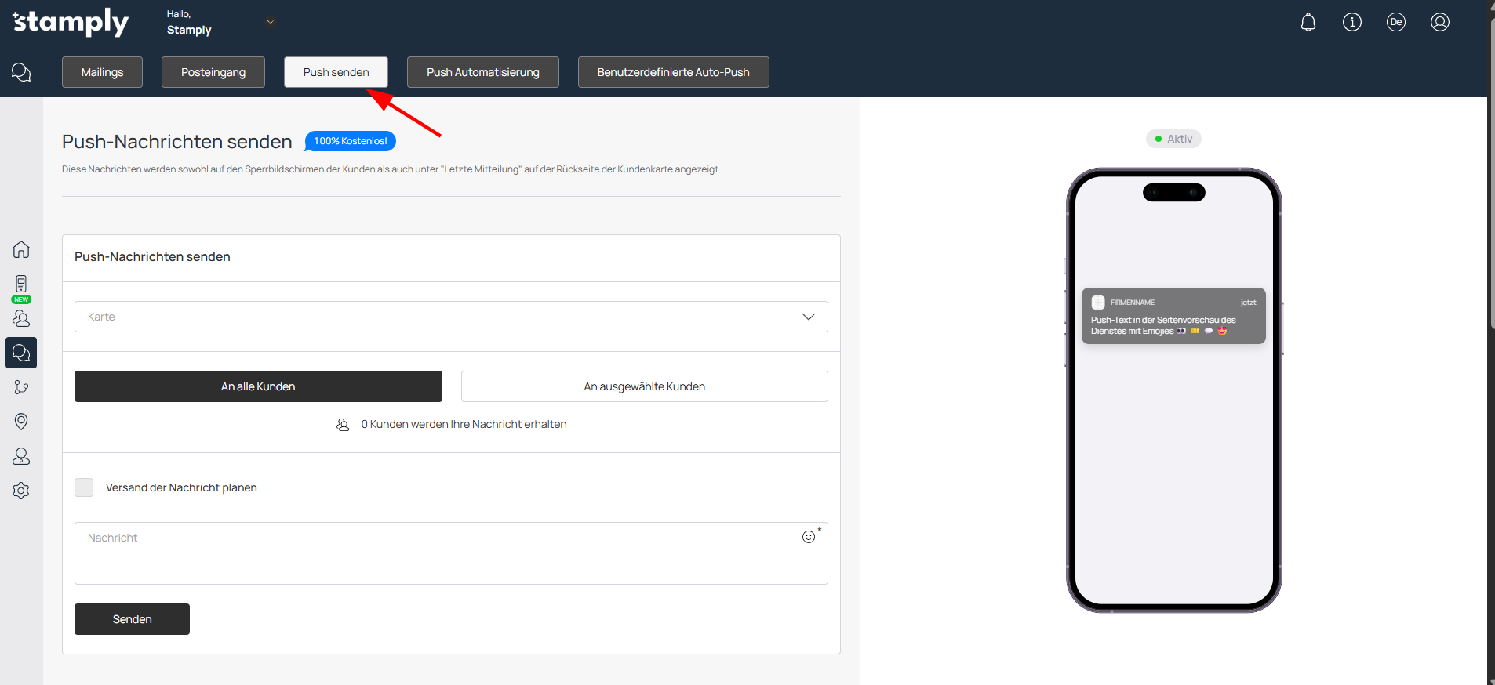Open the user account profile icon
Screen dimensions: 1495x685
pyautogui.click(x=1439, y=22)
